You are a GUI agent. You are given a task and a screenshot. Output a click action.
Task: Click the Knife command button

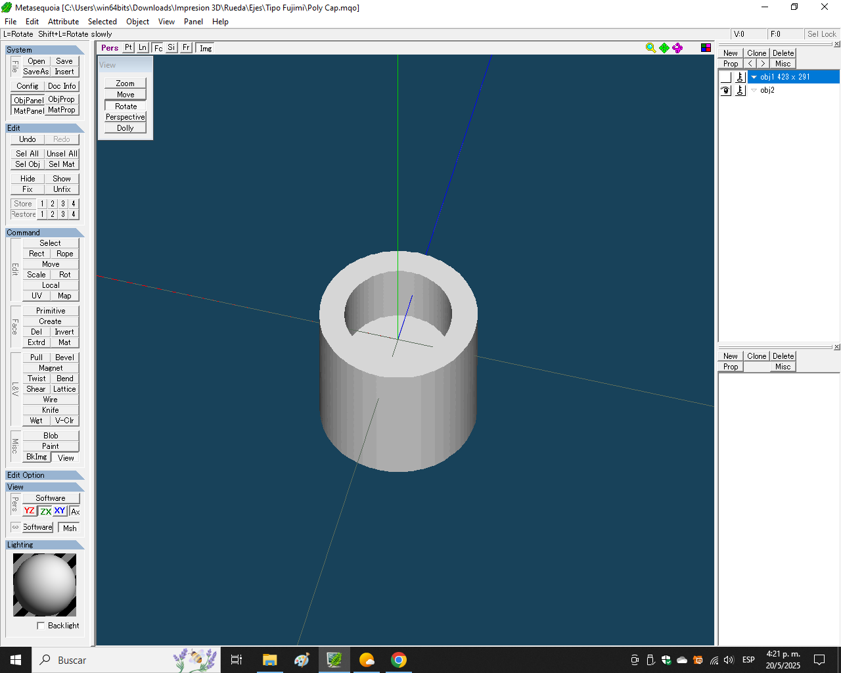tap(51, 410)
